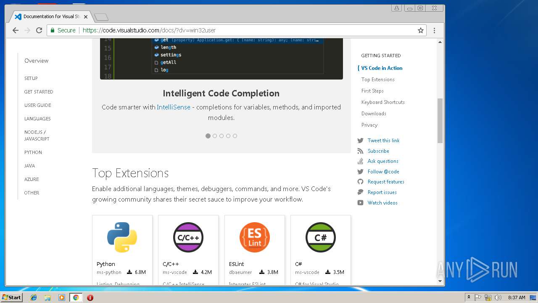538x303 pixels.
Task: Expand the NODE.JS / JAVASCRIPT section
Action: pyautogui.click(x=37, y=136)
